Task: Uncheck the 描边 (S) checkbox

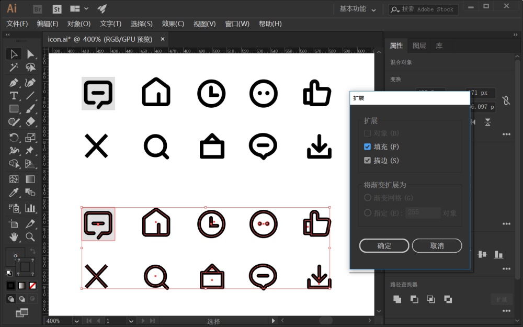Action: tap(367, 161)
